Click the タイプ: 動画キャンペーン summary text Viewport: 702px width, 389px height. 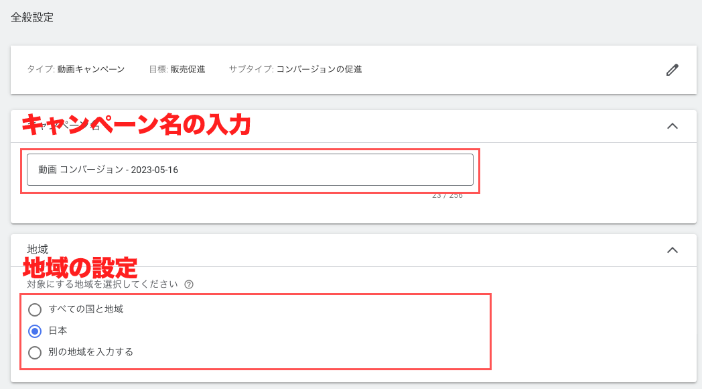click(x=76, y=69)
